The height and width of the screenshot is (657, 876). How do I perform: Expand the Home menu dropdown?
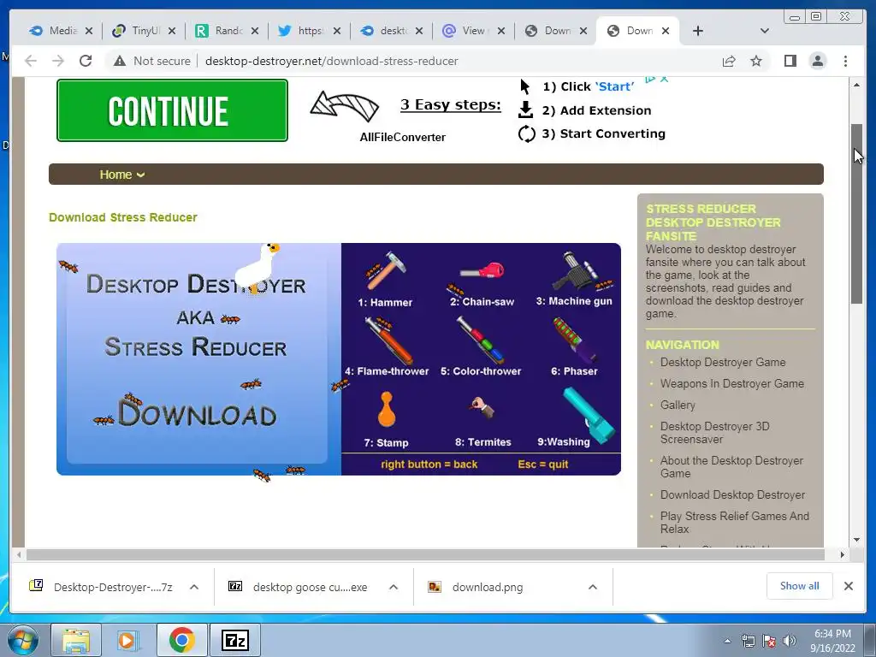(121, 175)
